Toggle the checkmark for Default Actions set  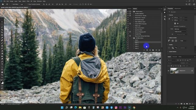pyautogui.click(x=128, y=12)
